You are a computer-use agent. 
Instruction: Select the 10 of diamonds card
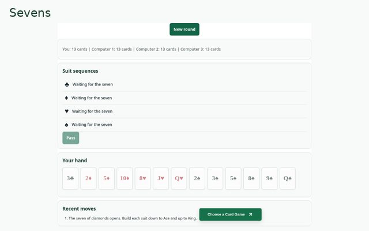[x=125, y=178]
